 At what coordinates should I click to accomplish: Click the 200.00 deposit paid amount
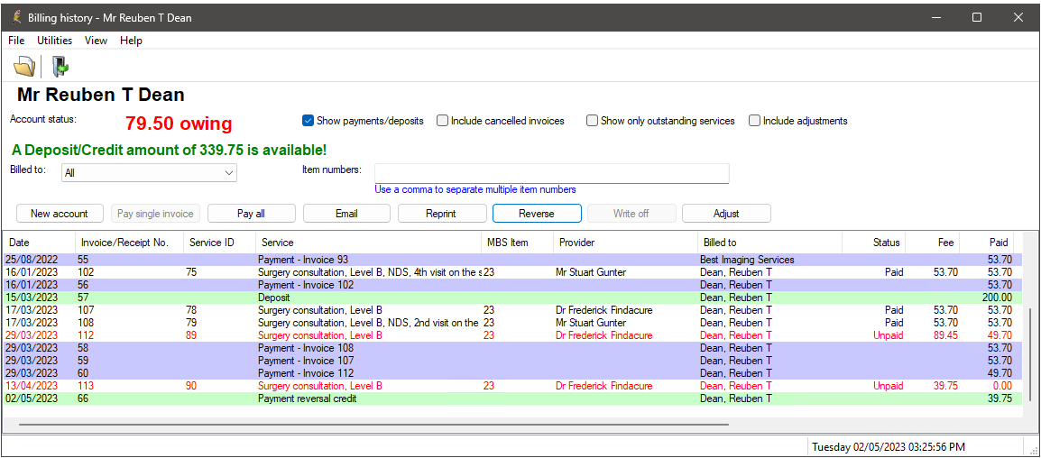click(x=997, y=298)
